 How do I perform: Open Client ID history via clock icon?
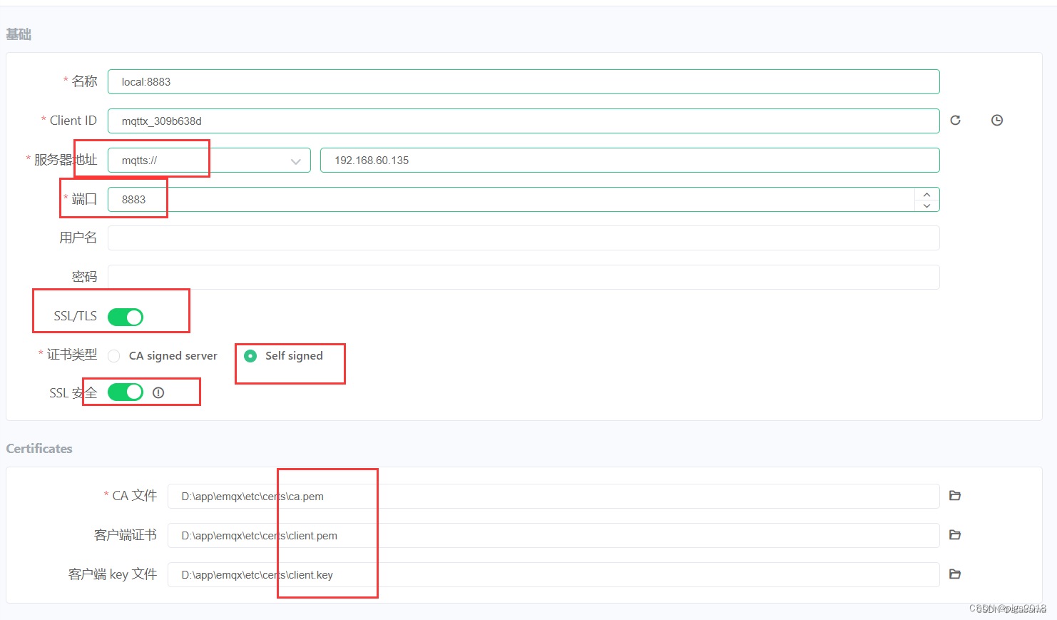pos(996,120)
